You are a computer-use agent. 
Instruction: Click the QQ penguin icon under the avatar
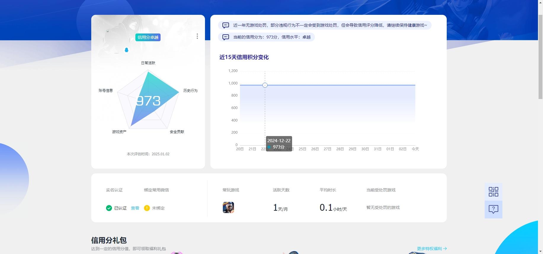[x=126, y=50]
